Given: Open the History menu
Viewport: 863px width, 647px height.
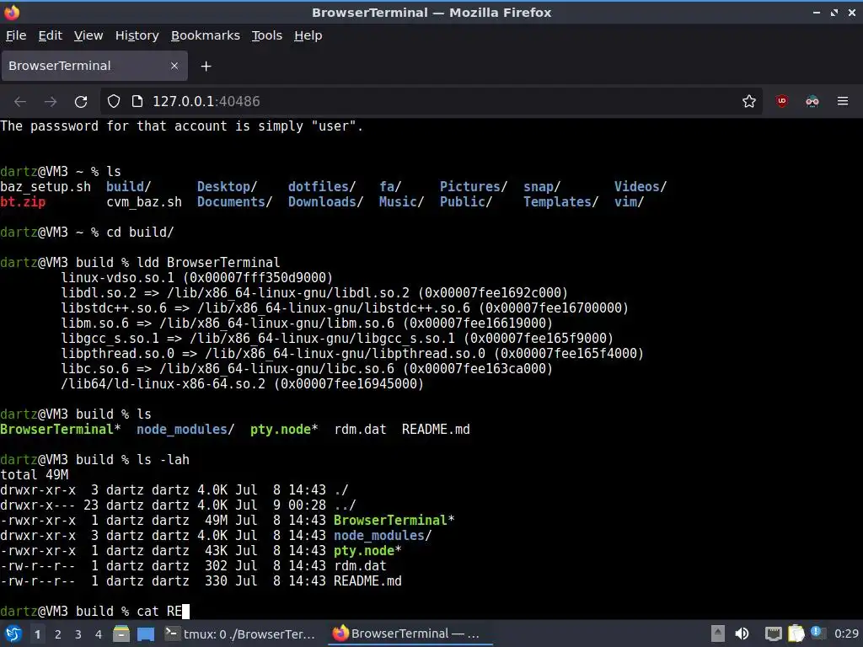Looking at the screenshot, I should (x=137, y=35).
